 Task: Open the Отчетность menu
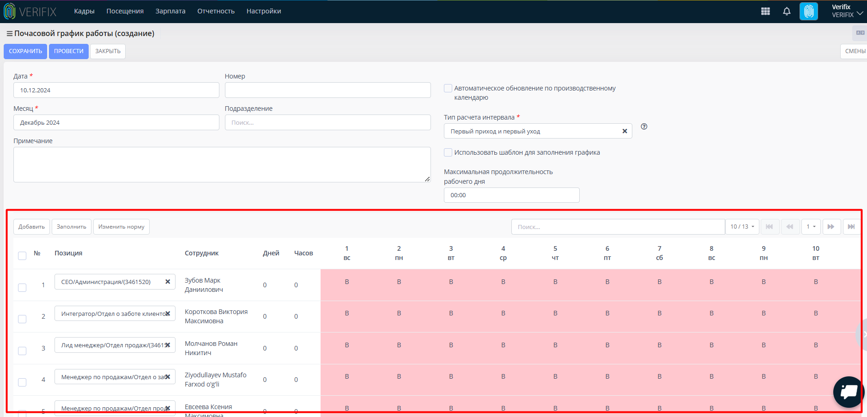(x=216, y=11)
